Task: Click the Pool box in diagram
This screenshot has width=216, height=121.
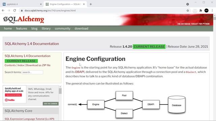Action: click(x=124, y=95)
